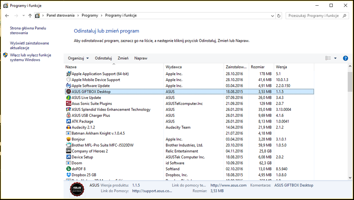354x200 pixels.
Task: Click the Programy breadcrumb
Action: tap(90, 15)
